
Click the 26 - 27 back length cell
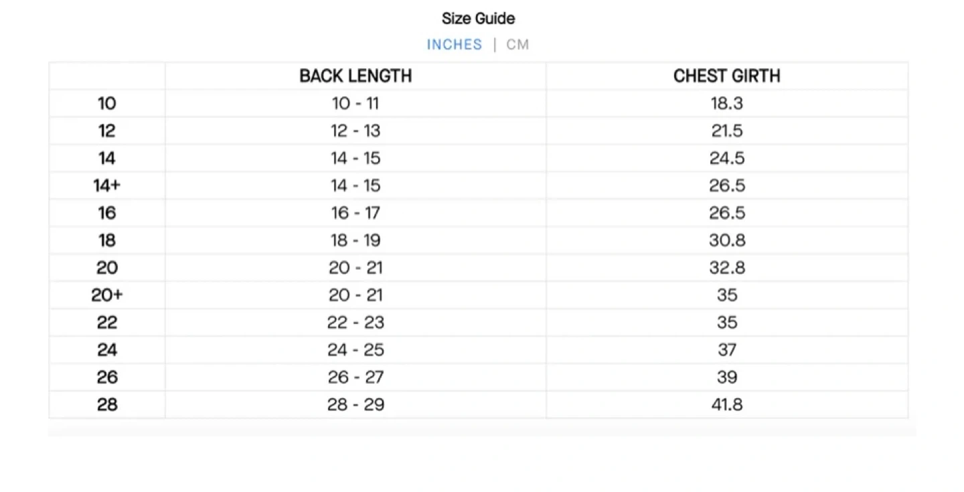coord(355,378)
